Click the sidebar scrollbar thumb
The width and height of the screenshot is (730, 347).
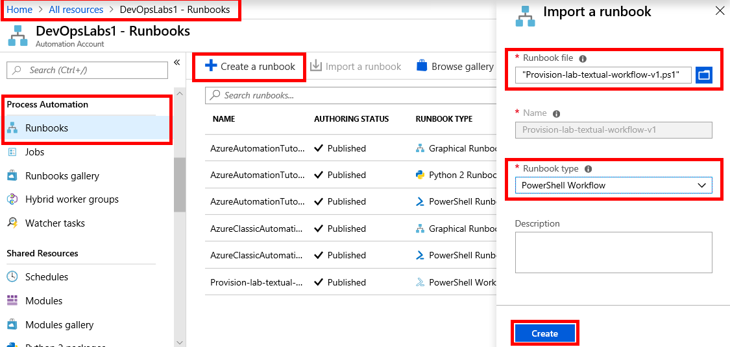(180, 185)
